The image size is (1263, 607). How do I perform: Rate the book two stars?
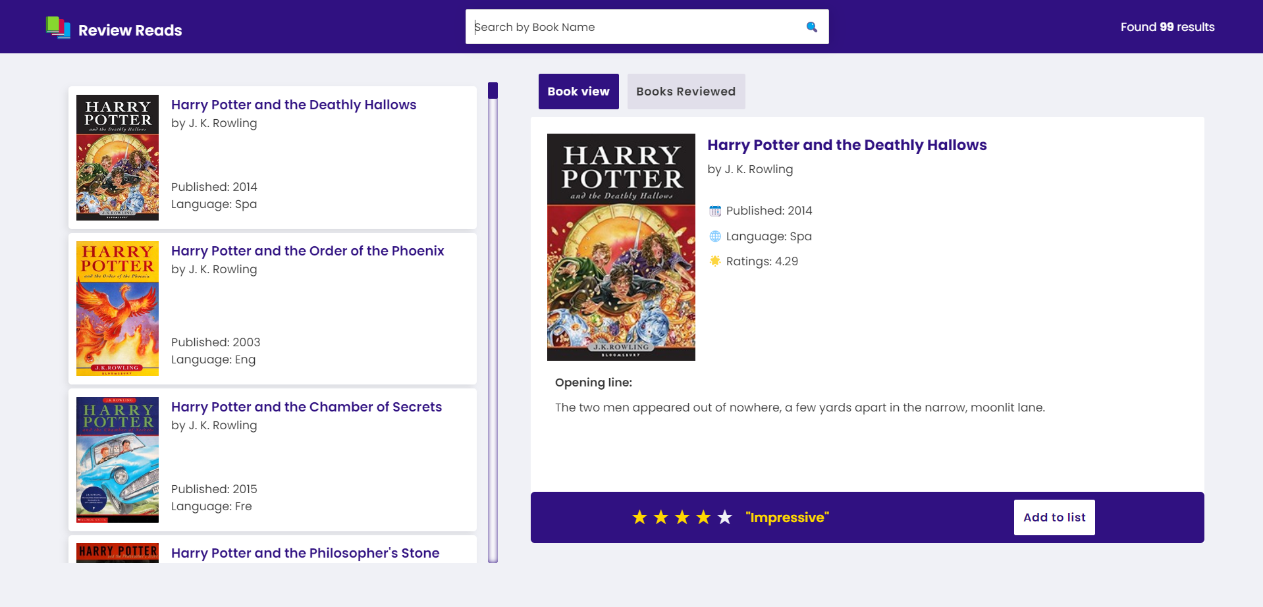click(660, 517)
